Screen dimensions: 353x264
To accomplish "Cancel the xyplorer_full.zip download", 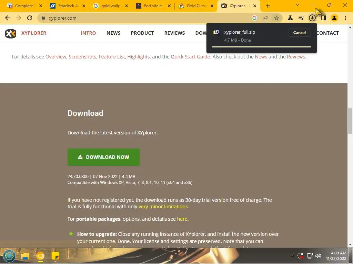I will (300, 33).
